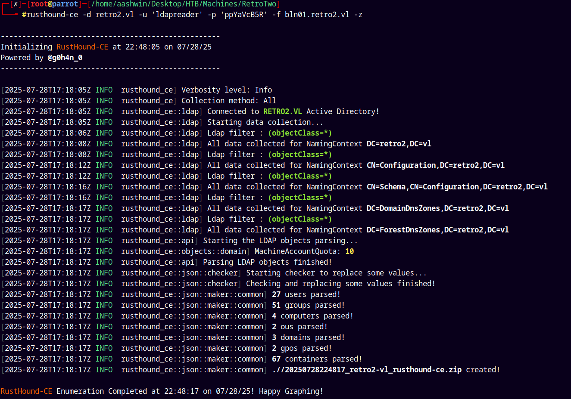Click the rusthound-ce command name in the prompt
Image resolution: width=571 pixels, height=399 pixels.
tap(53, 15)
